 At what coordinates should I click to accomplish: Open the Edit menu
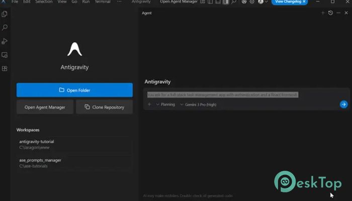click(27, 2)
